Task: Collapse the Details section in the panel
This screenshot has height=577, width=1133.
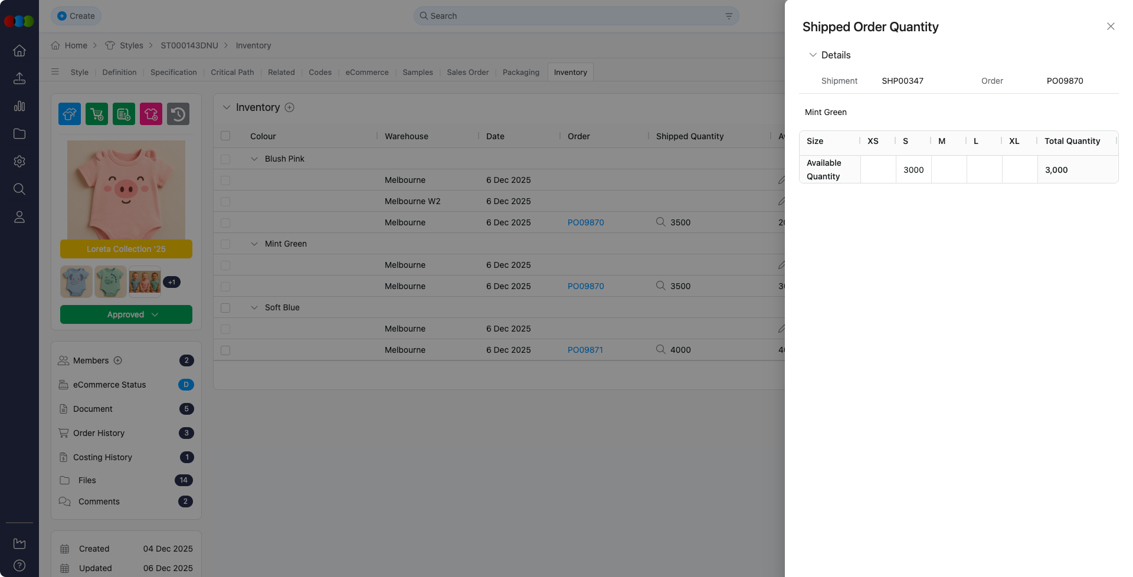Action: click(814, 55)
